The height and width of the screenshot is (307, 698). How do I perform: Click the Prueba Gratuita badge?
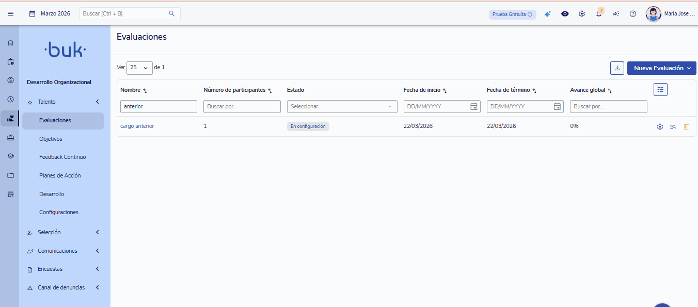coord(512,14)
